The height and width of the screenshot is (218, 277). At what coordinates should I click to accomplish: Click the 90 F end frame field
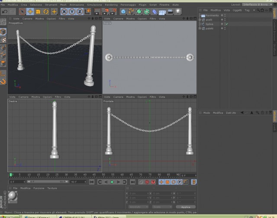tap(78, 182)
